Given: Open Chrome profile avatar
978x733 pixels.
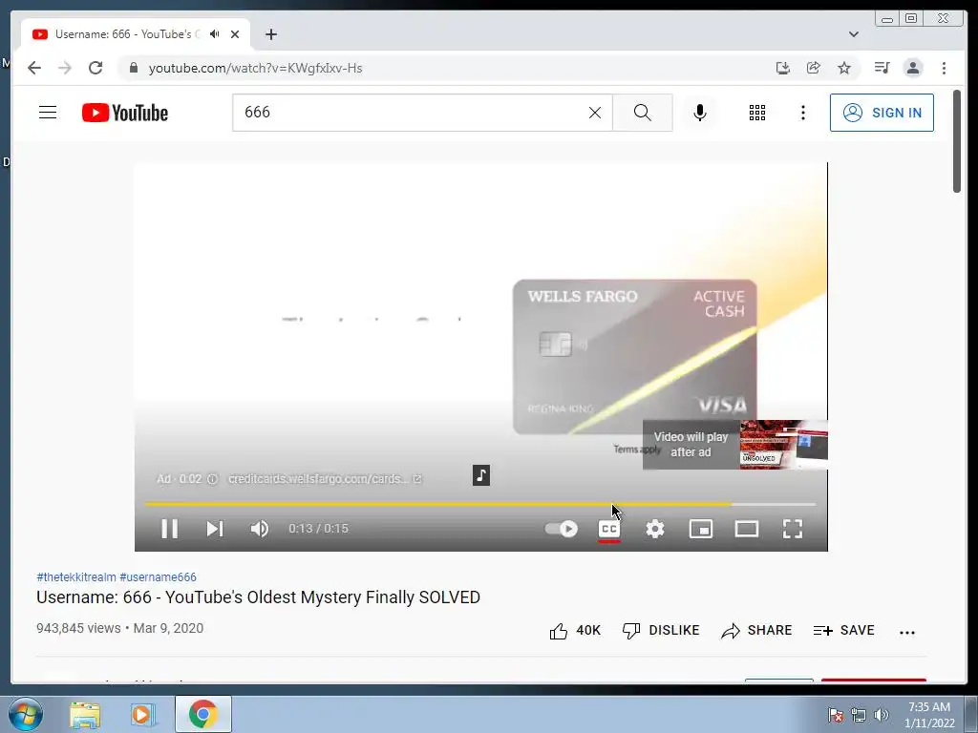Looking at the screenshot, I should [x=912, y=68].
